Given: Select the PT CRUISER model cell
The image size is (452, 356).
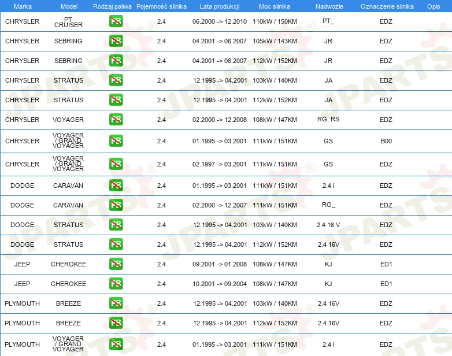Looking at the screenshot, I should pos(68,22).
